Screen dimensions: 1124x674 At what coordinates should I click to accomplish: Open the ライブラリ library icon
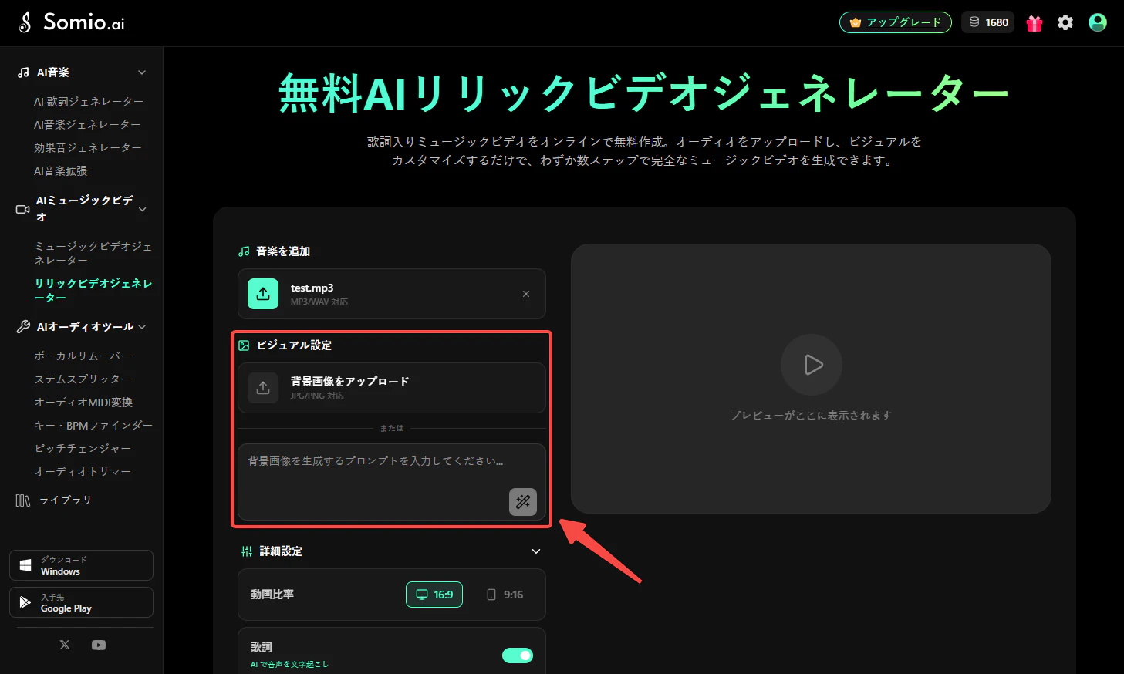23,500
